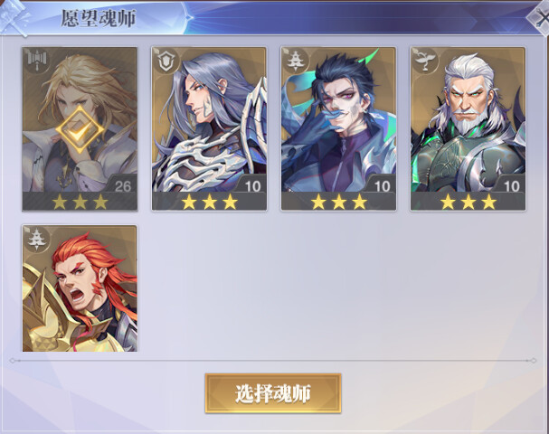Click tower class icon on blue-haired card
Viewport: 549px width, 434px height.
pos(296,61)
